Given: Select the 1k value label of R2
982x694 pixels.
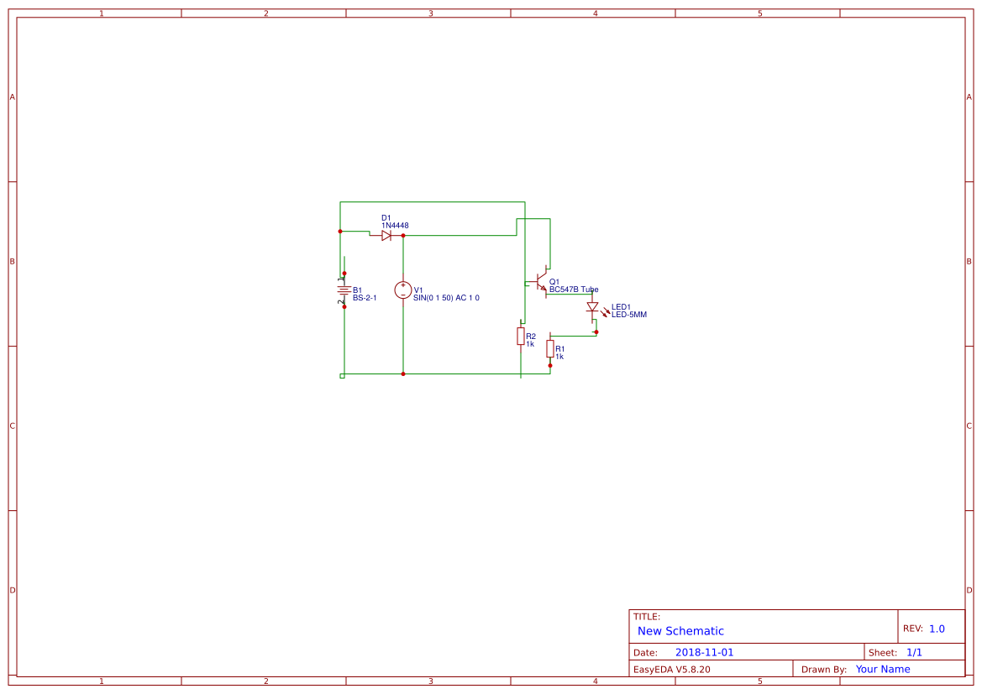Looking at the screenshot, I should click(529, 343).
